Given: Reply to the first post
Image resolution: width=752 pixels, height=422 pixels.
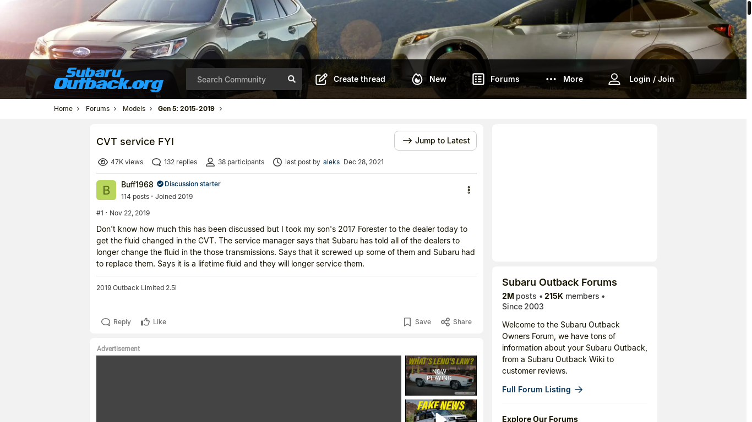Looking at the screenshot, I should 116,322.
